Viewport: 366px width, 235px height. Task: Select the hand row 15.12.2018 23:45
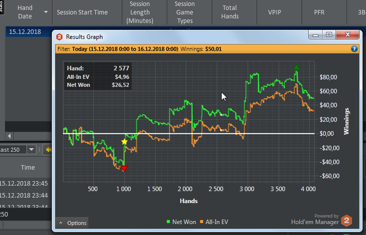coord(24,183)
